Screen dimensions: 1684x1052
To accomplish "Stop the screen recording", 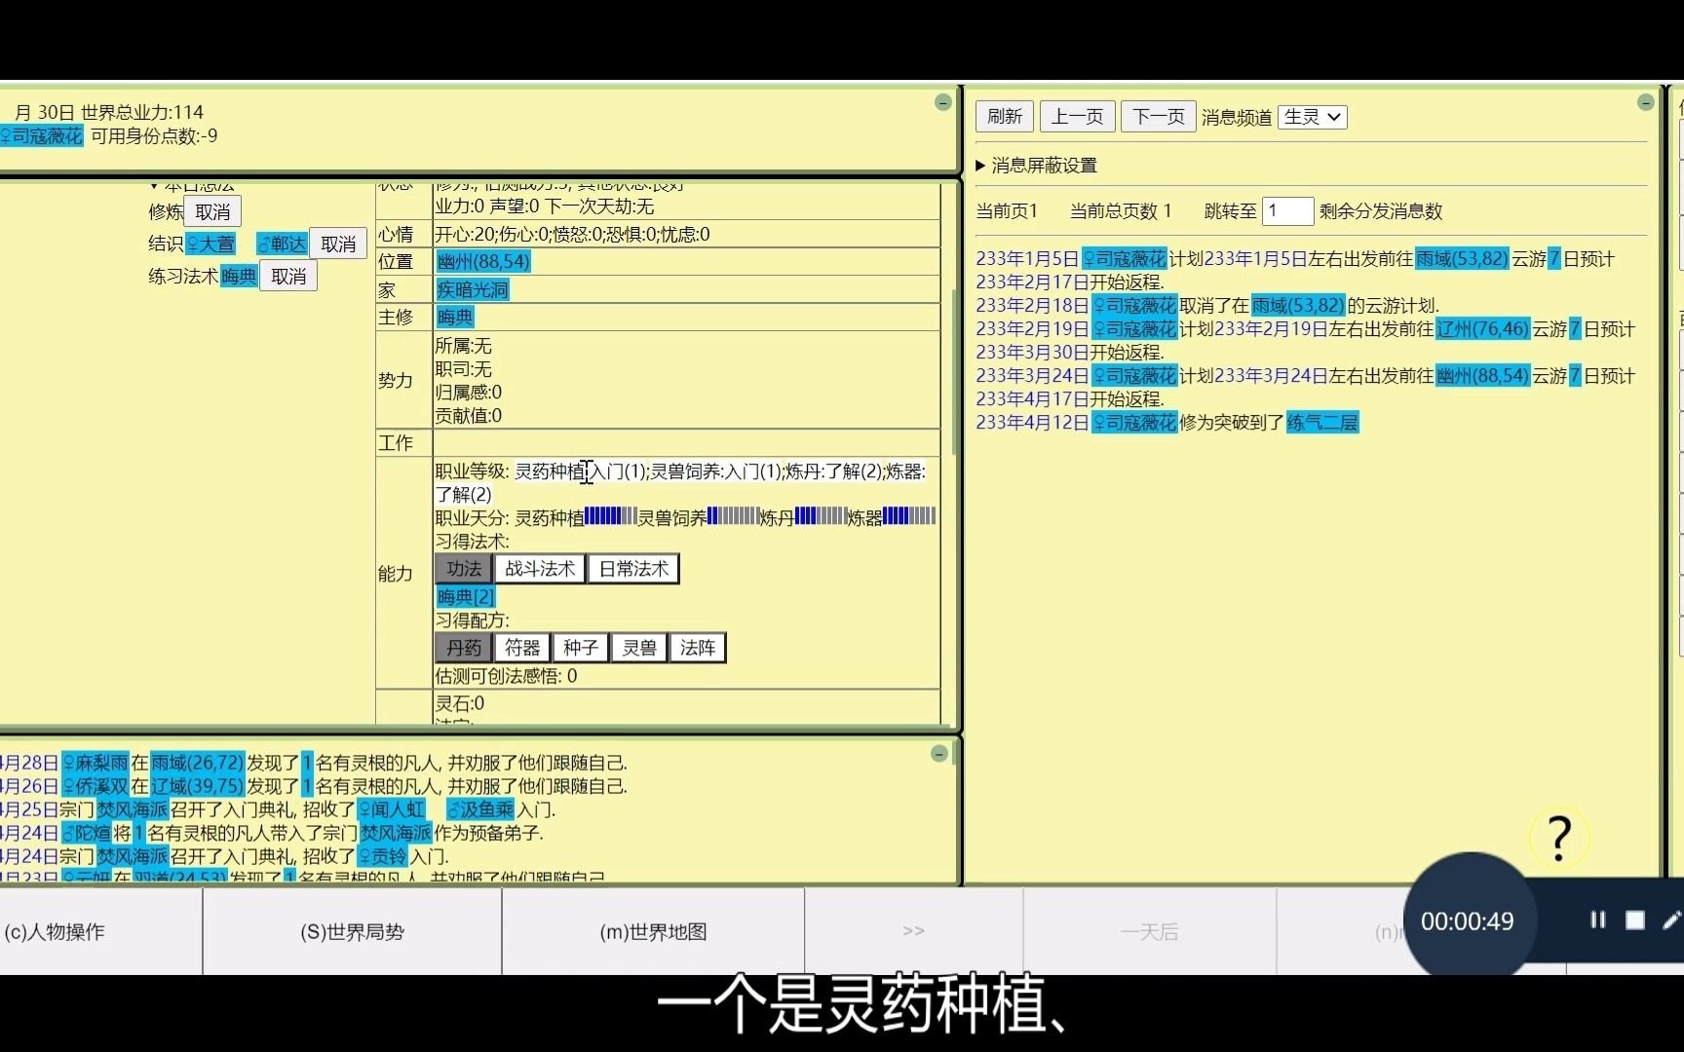I will [x=1635, y=920].
